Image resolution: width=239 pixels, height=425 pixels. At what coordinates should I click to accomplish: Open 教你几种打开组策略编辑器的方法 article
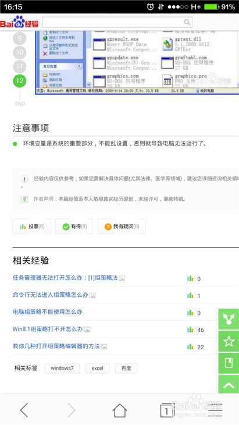point(56,346)
